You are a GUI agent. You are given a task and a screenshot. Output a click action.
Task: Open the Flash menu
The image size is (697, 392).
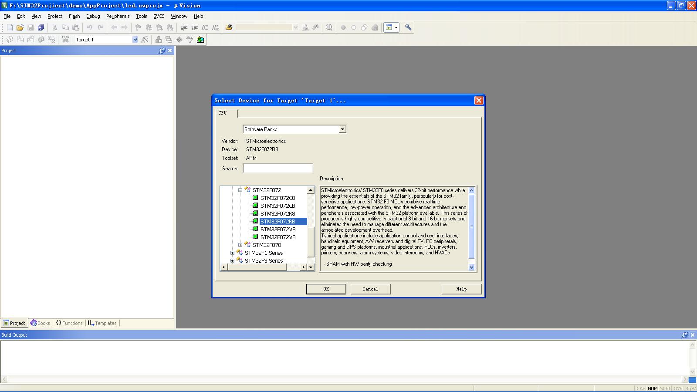pyautogui.click(x=74, y=16)
